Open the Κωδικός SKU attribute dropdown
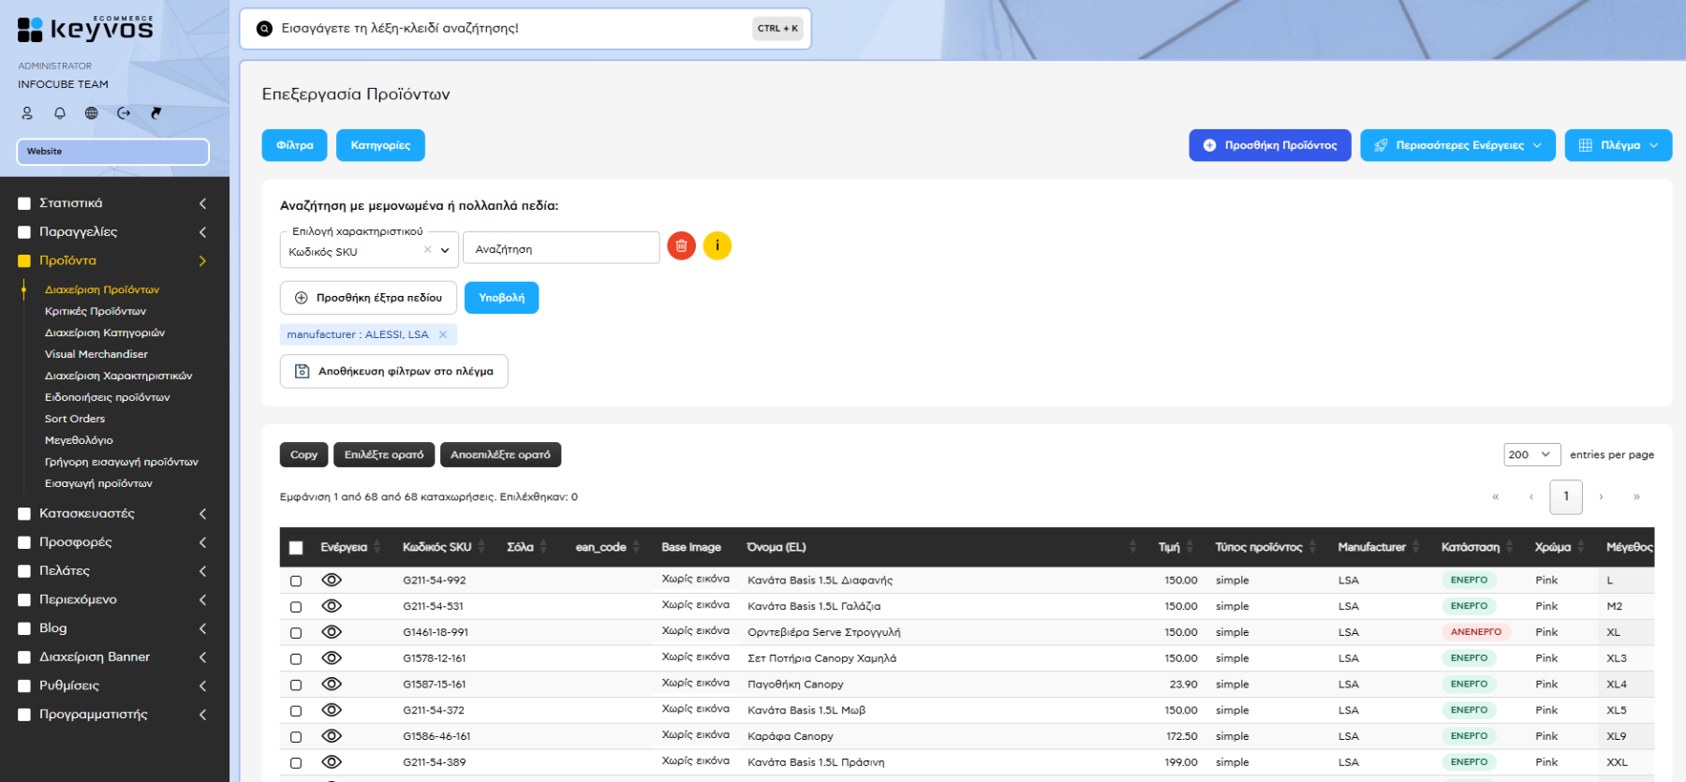The height and width of the screenshot is (782, 1686). [445, 251]
